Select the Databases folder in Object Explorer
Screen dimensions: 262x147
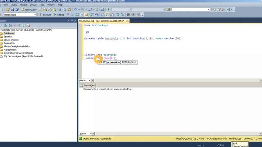[9, 33]
